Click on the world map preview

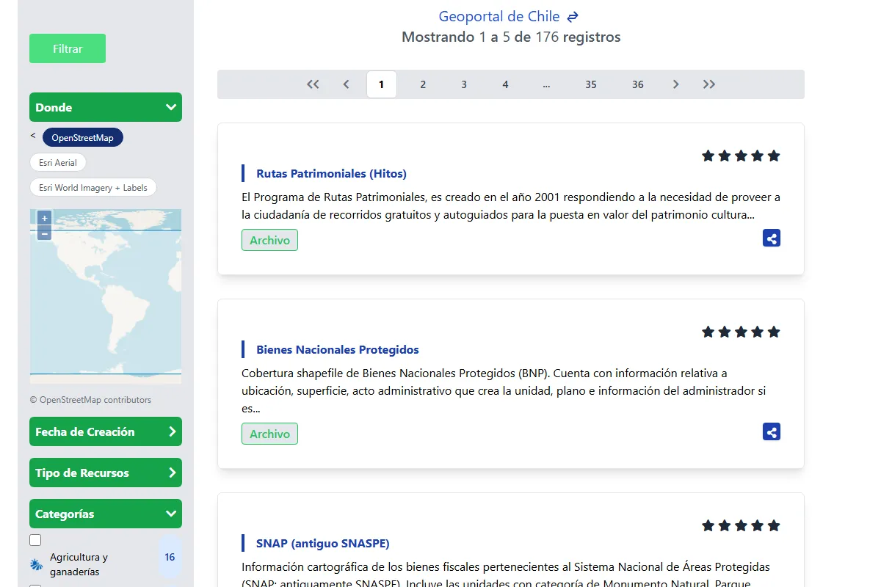tap(106, 296)
